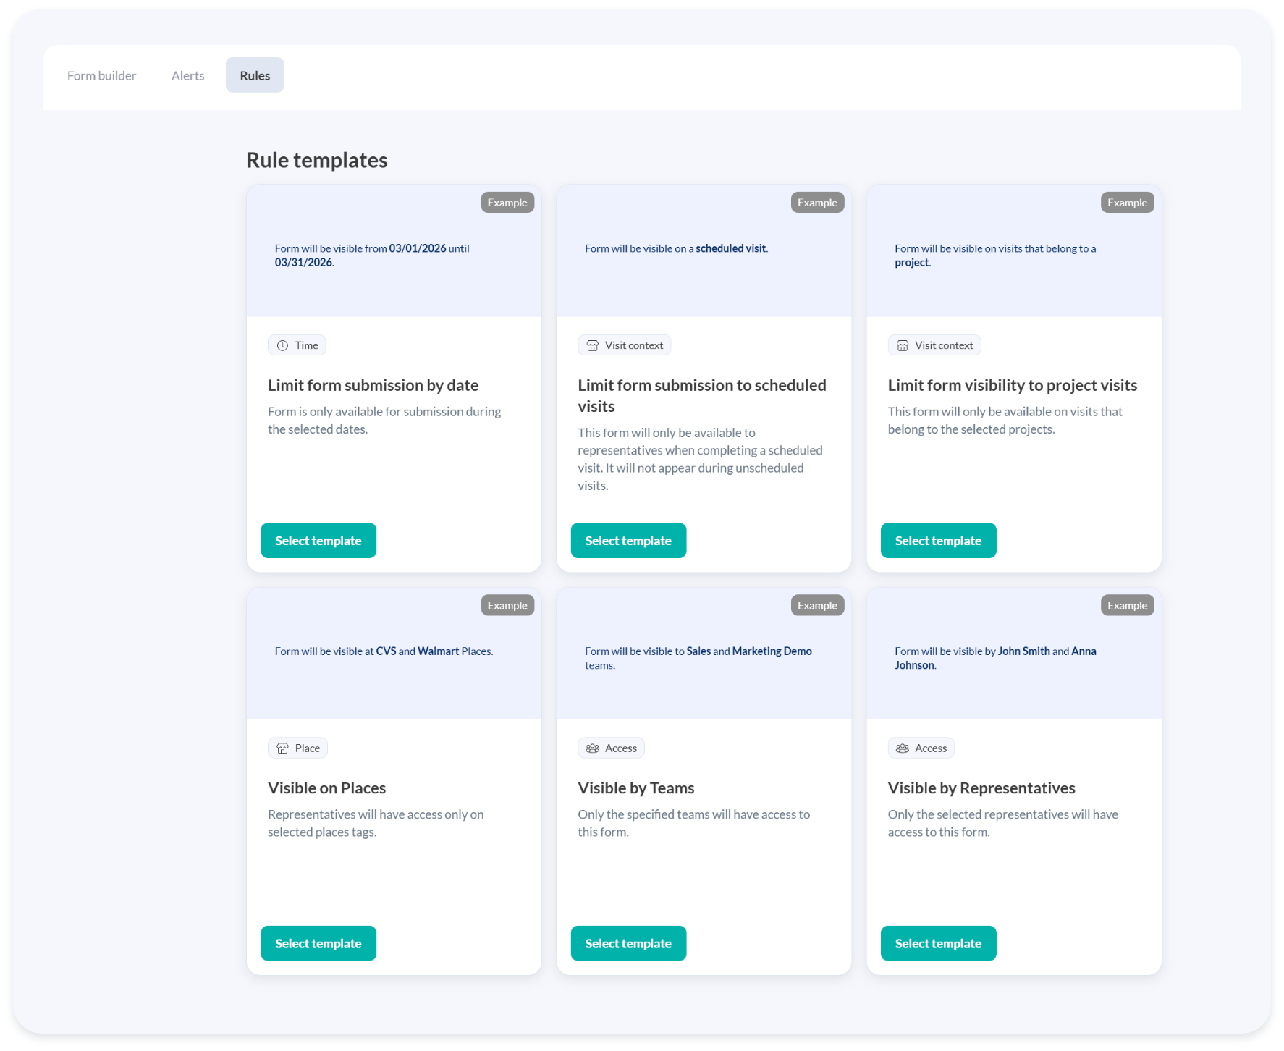This screenshot has height=1051, width=1284.
Task: Click people icon on Visible by Representatives card
Action: point(902,748)
